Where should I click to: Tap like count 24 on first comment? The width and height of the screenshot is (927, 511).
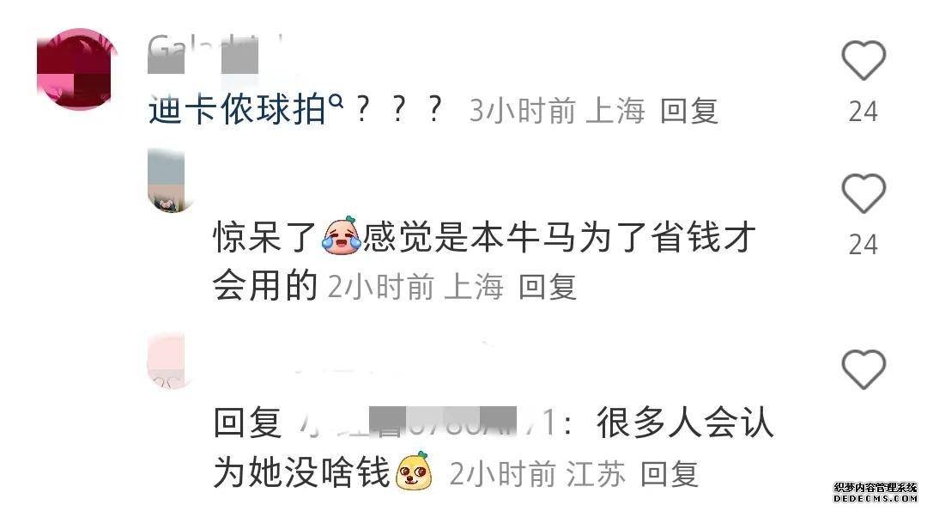pyautogui.click(x=863, y=111)
